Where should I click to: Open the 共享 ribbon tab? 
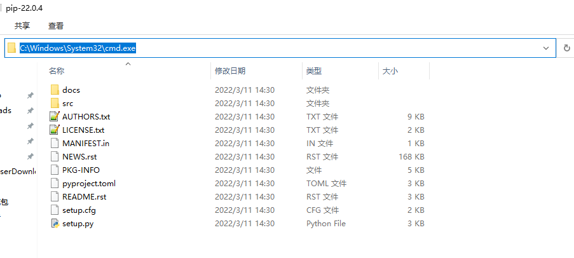tap(22, 25)
